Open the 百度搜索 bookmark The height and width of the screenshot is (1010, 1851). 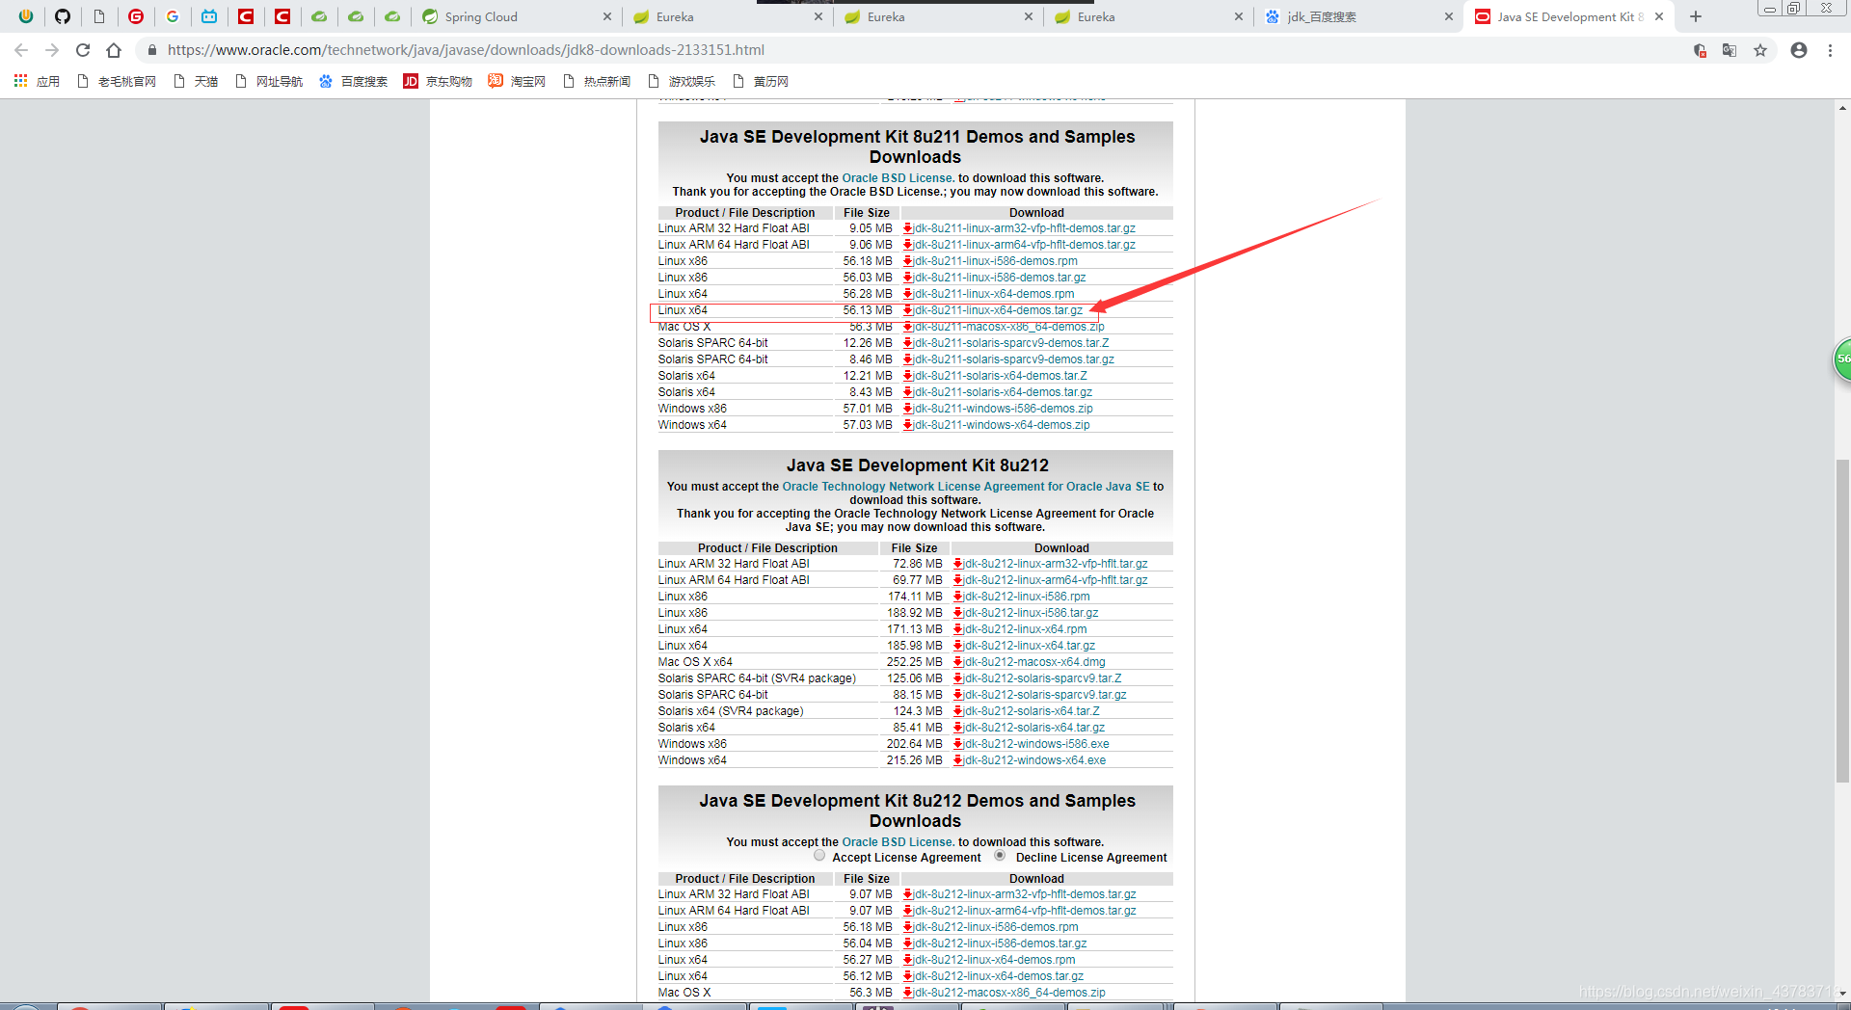coord(353,82)
